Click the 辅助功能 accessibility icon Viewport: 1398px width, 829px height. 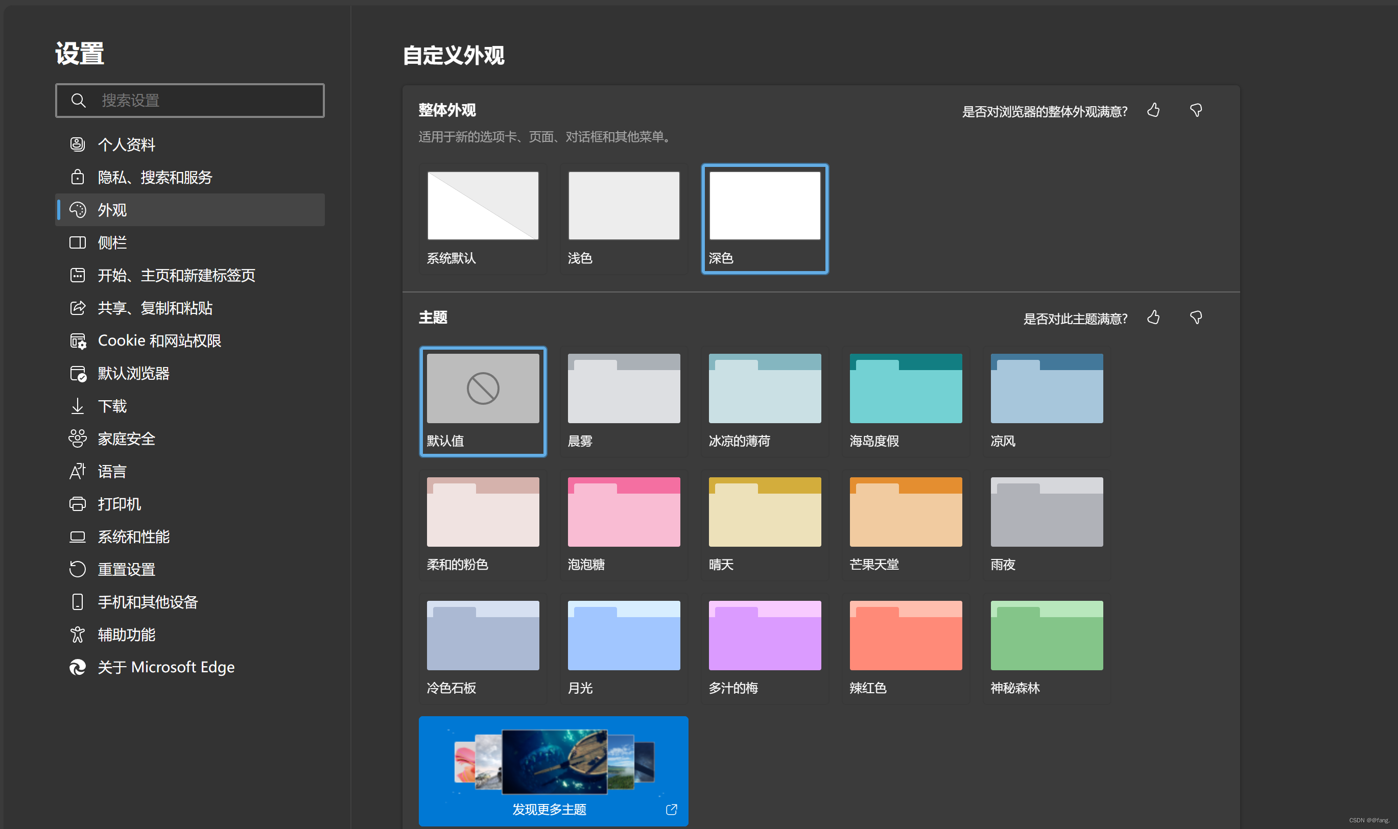[78, 634]
